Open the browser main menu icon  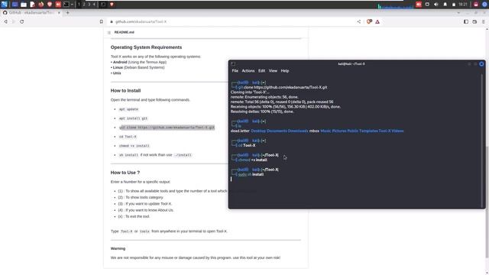484,22
